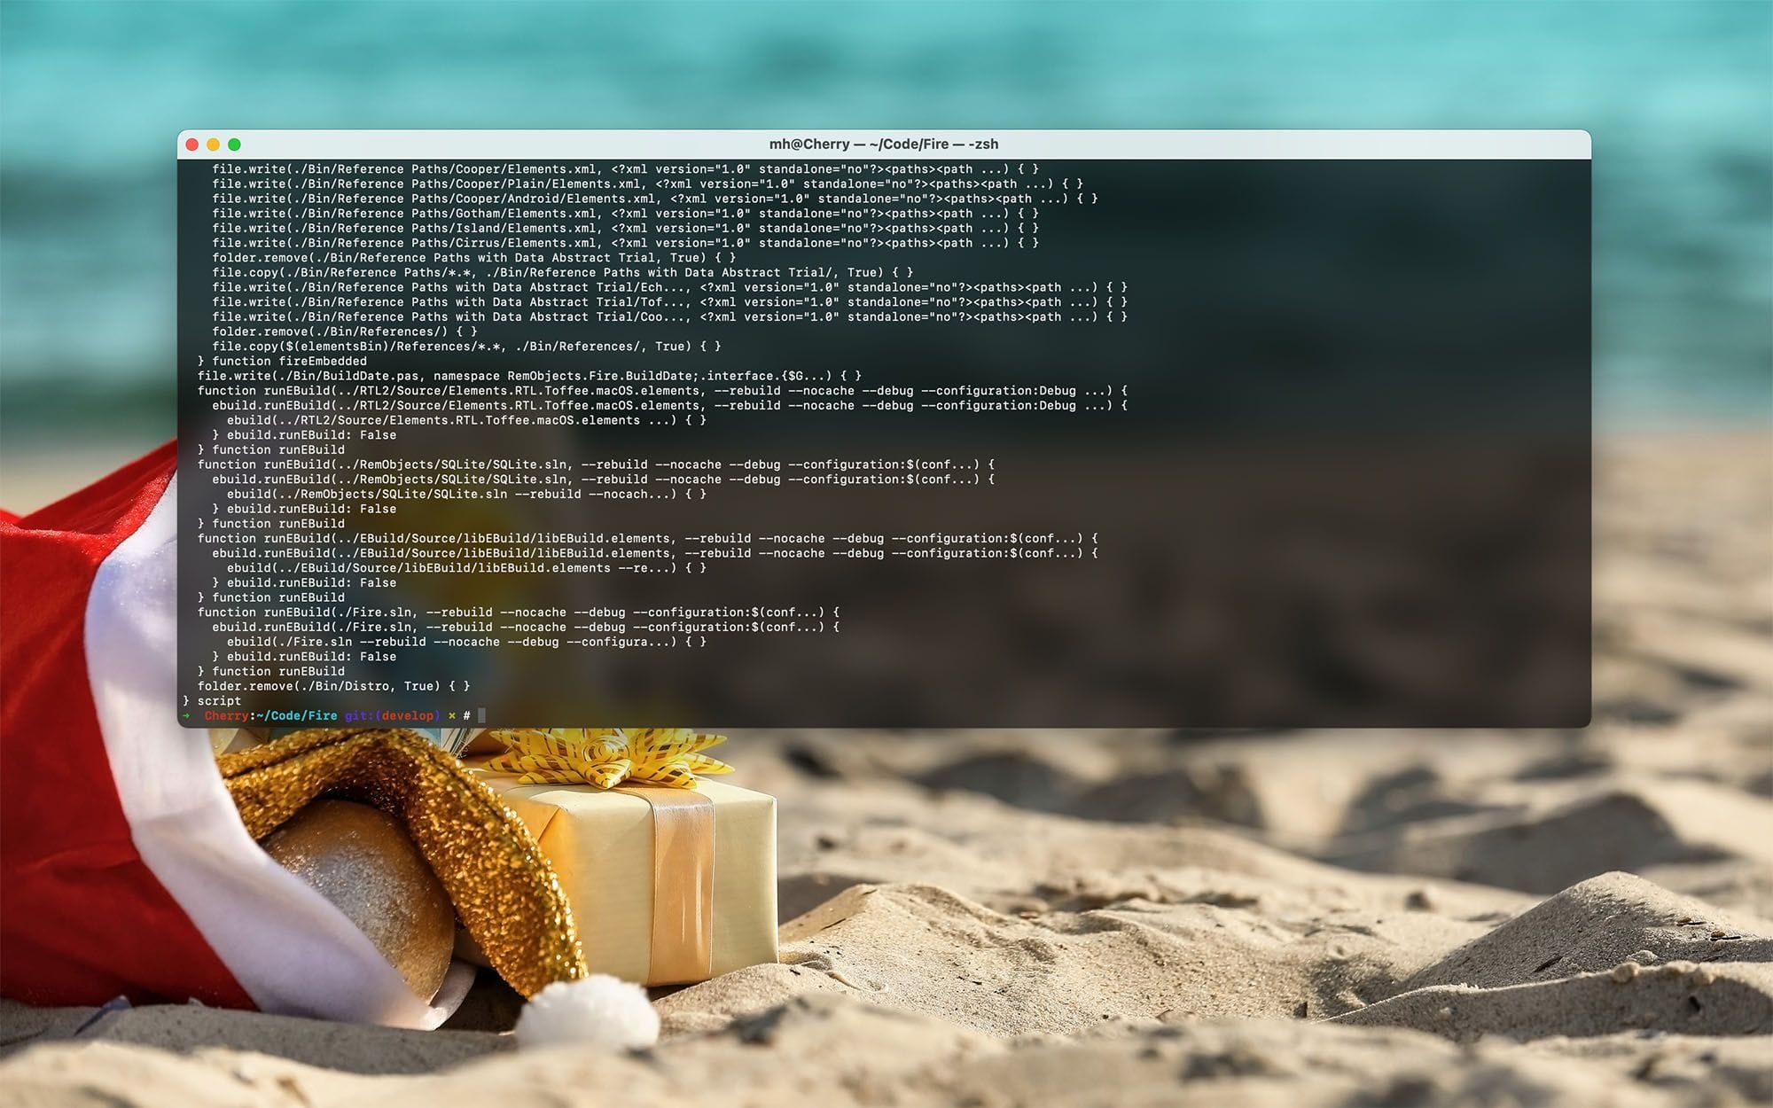Click the file.write BuildDate.pas output line
The image size is (1773, 1108).
point(529,376)
